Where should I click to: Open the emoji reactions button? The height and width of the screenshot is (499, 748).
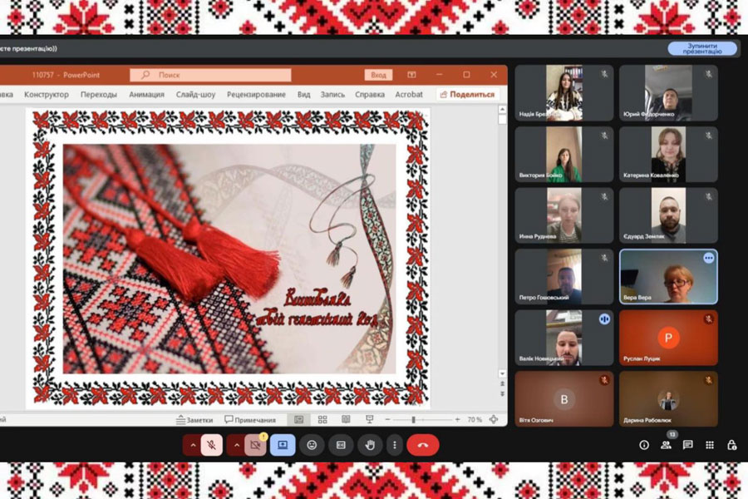click(312, 445)
